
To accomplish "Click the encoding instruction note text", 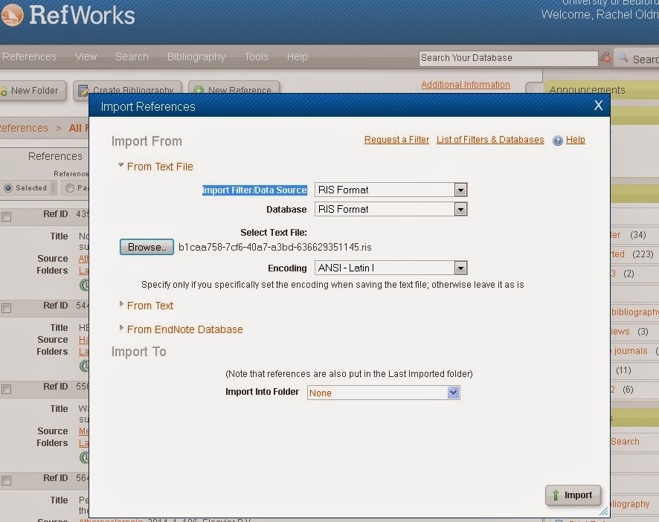I will tap(332, 285).
